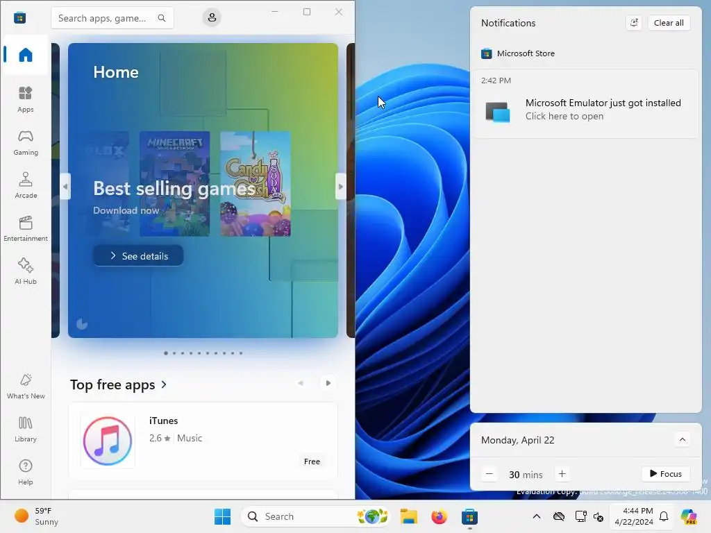Click the Free button for iTunes

point(312,462)
